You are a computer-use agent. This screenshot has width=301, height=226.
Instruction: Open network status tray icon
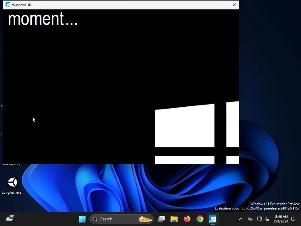click(x=259, y=219)
